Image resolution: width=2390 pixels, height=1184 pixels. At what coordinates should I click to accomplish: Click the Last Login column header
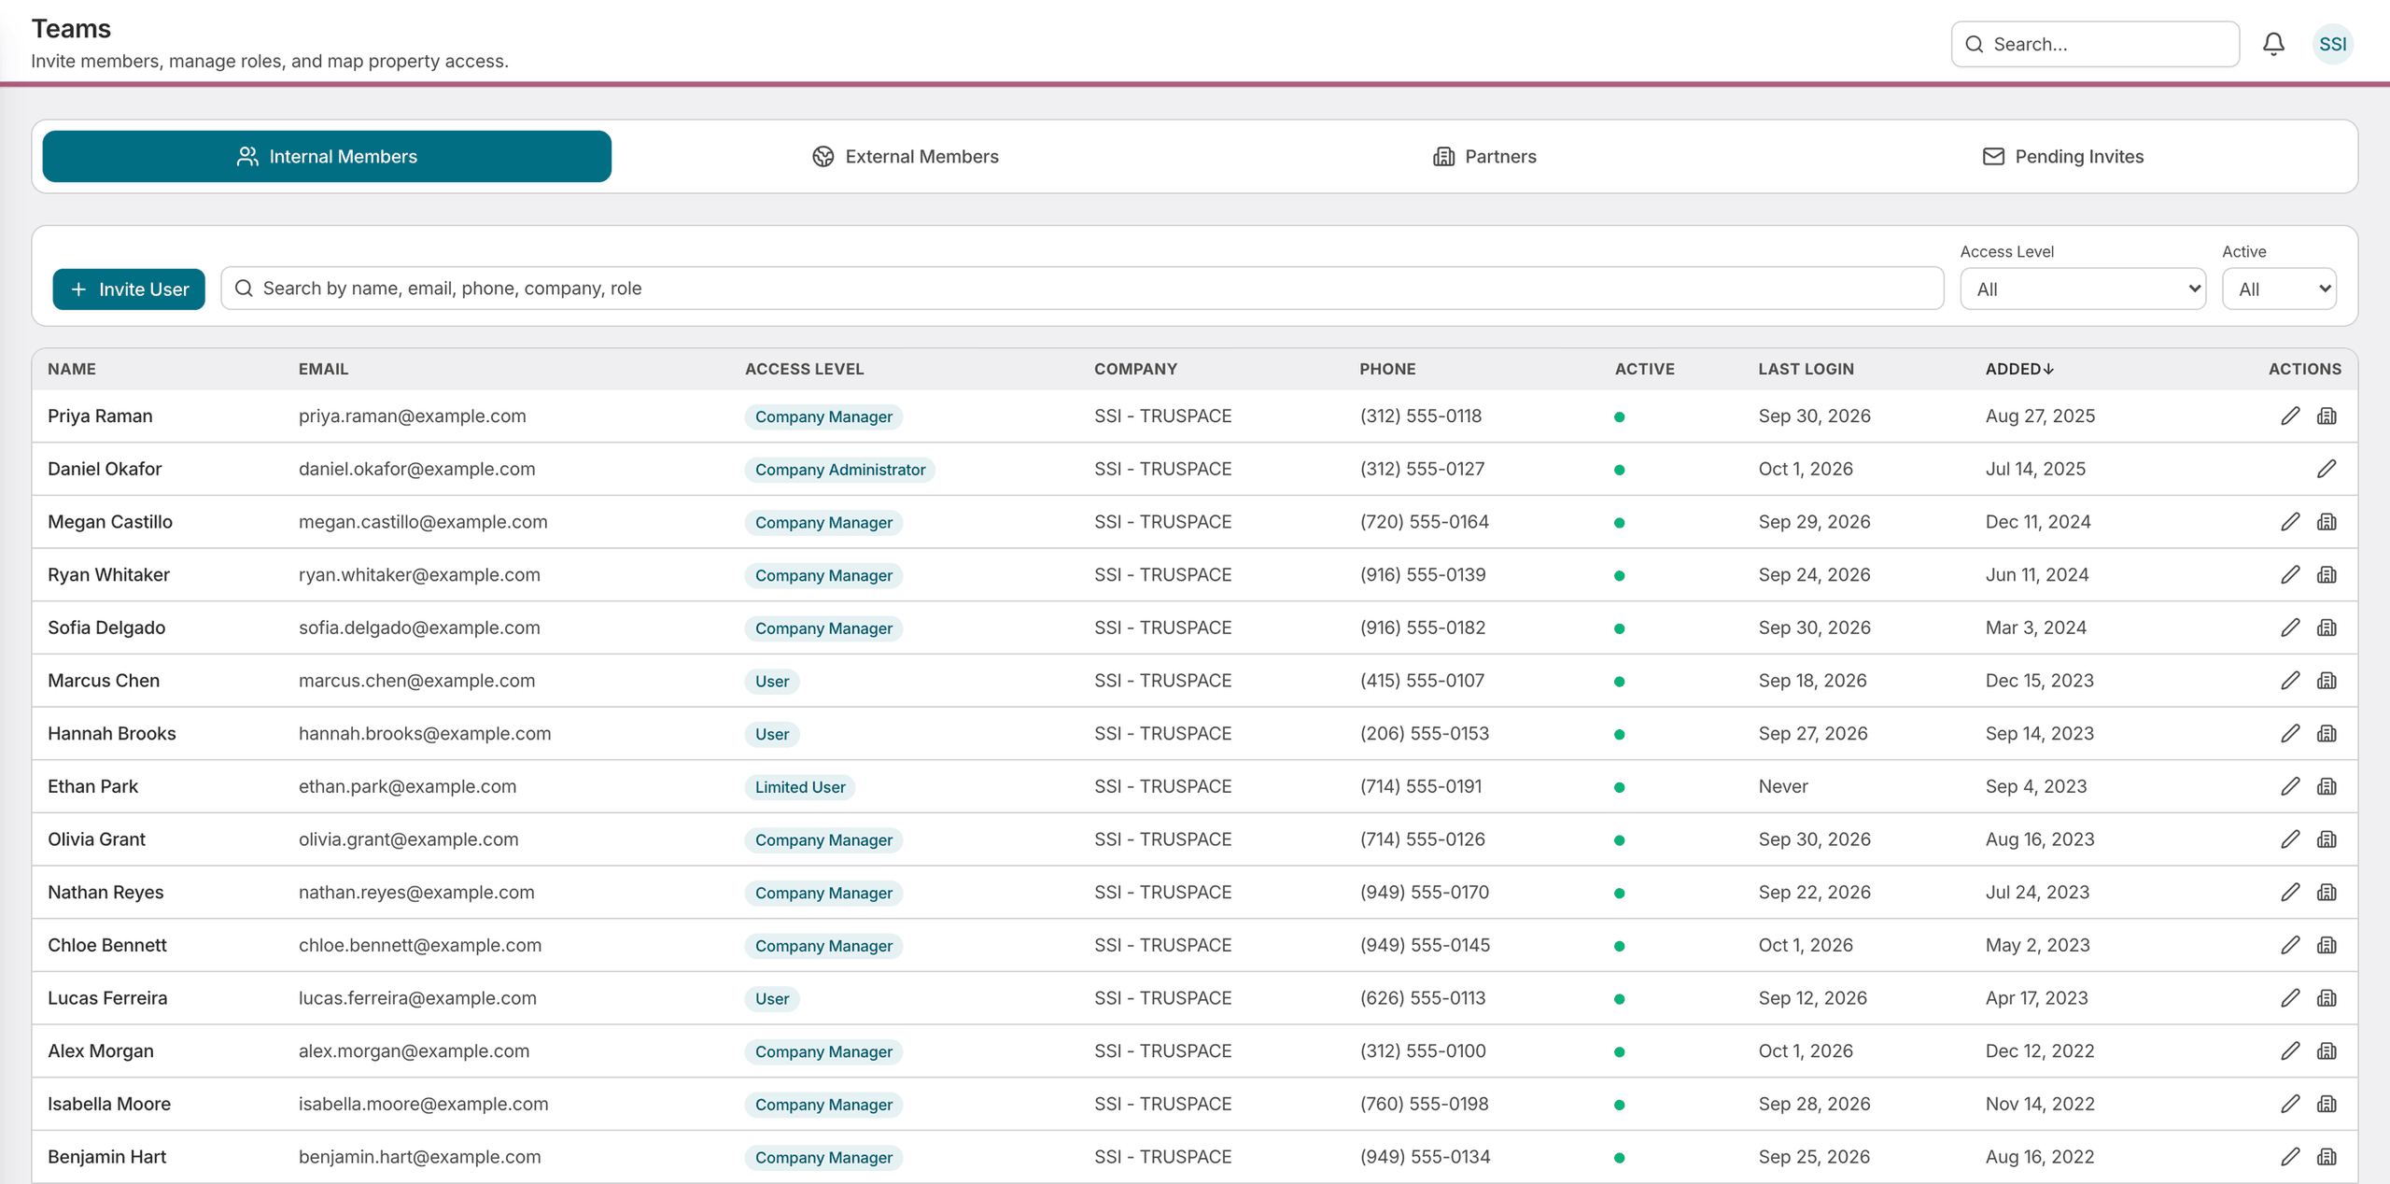[x=1806, y=369]
